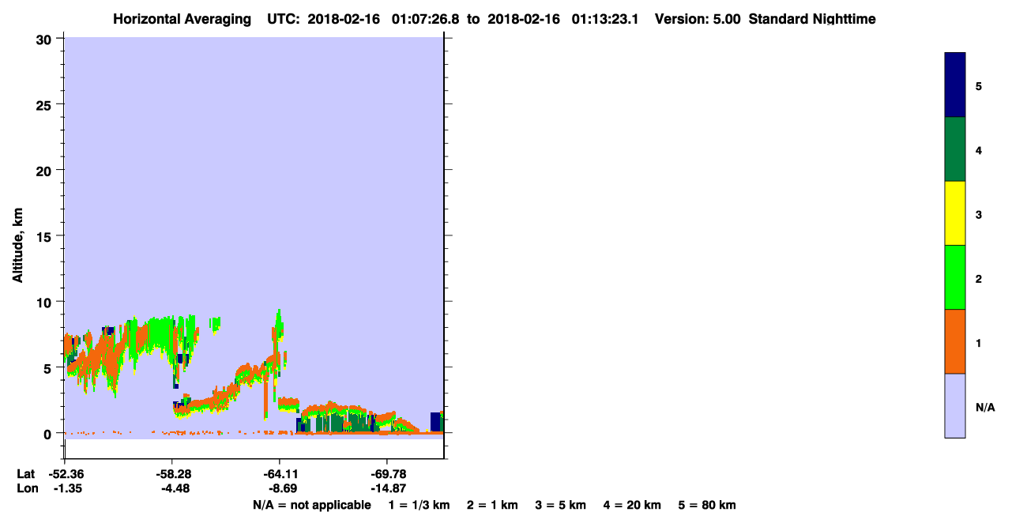Screen dimensions: 1027x527
Task: Click the tall green spike near latitude -64.11
Action: (278, 324)
